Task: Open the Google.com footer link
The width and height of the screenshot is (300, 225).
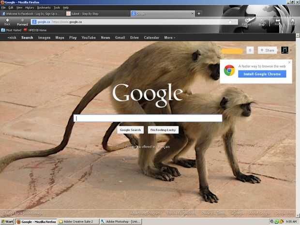Action: (284, 213)
